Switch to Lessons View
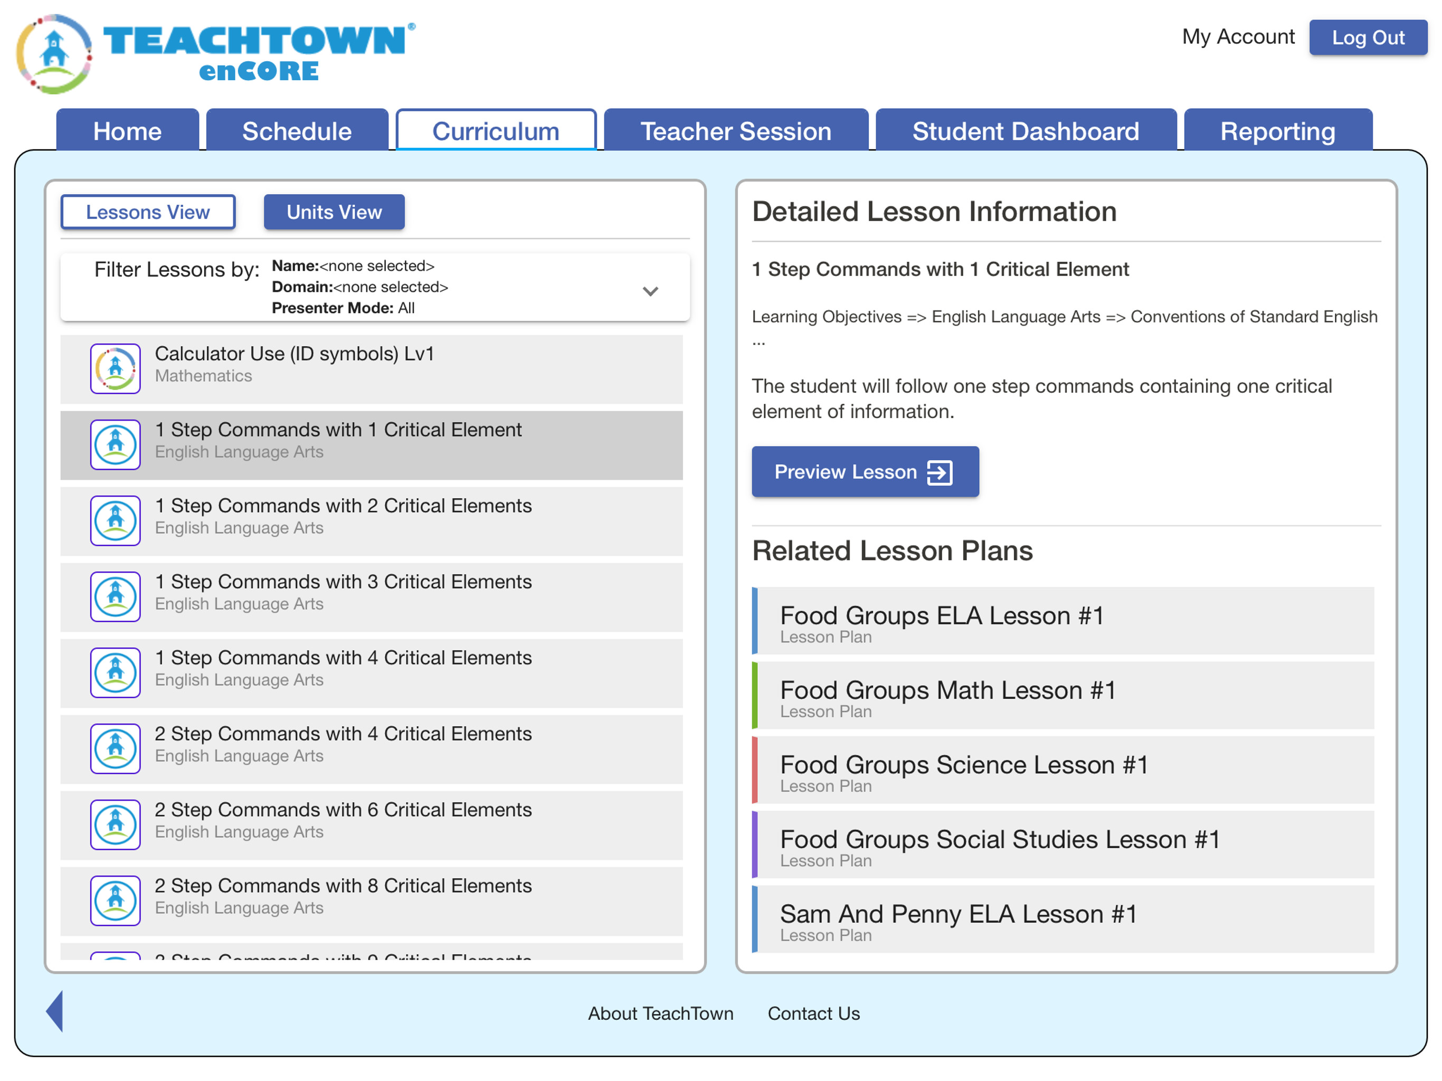This screenshot has width=1442, height=1081. click(148, 212)
